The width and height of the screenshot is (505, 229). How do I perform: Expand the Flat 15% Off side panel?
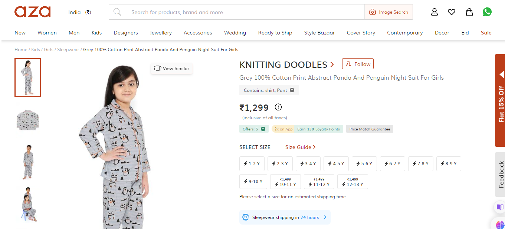[501, 100]
